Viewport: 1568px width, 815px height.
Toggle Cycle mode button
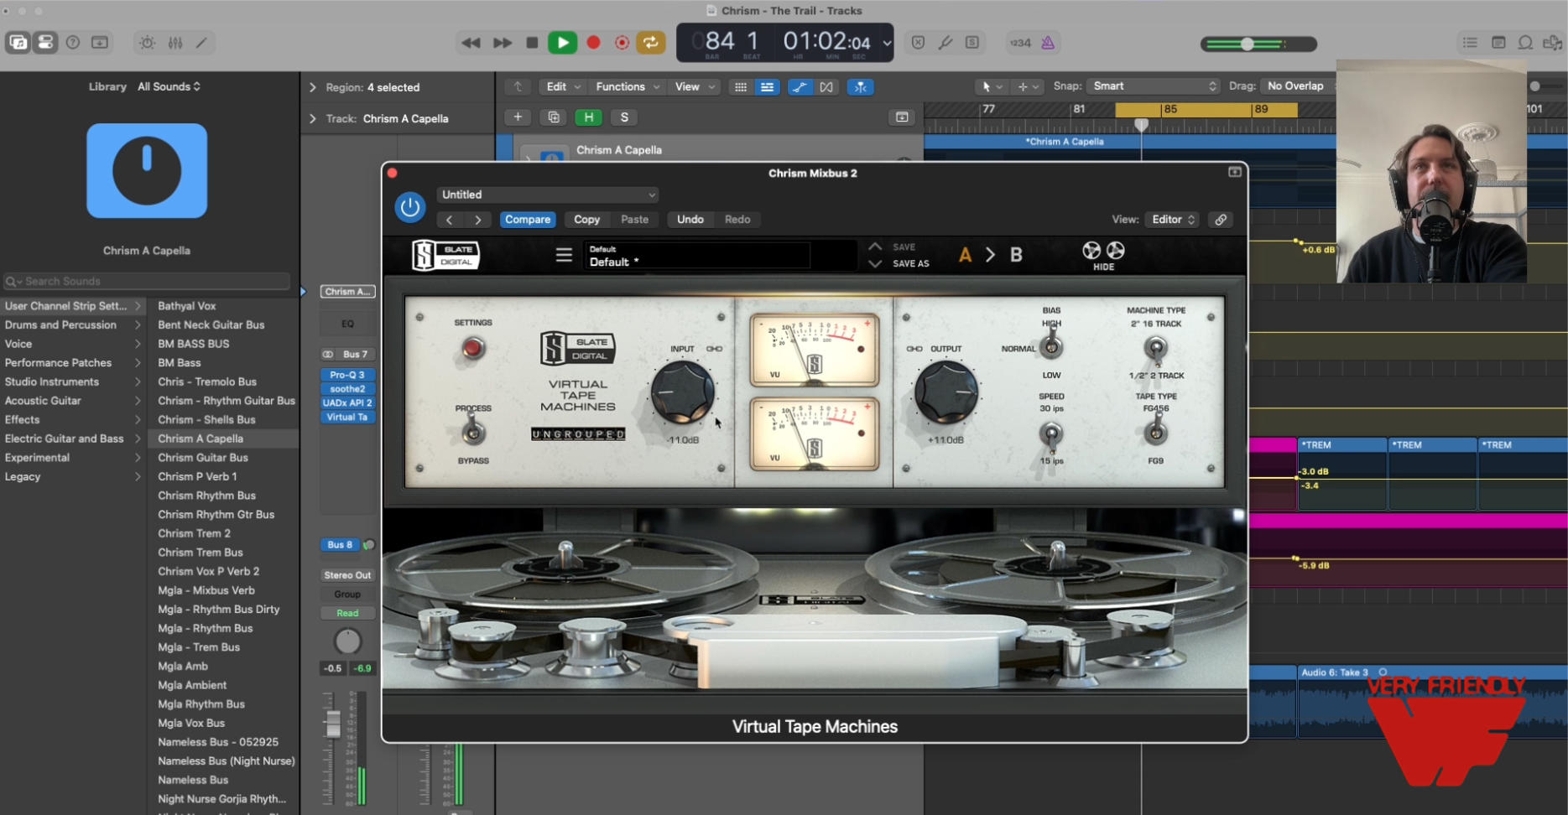pyautogui.click(x=651, y=43)
